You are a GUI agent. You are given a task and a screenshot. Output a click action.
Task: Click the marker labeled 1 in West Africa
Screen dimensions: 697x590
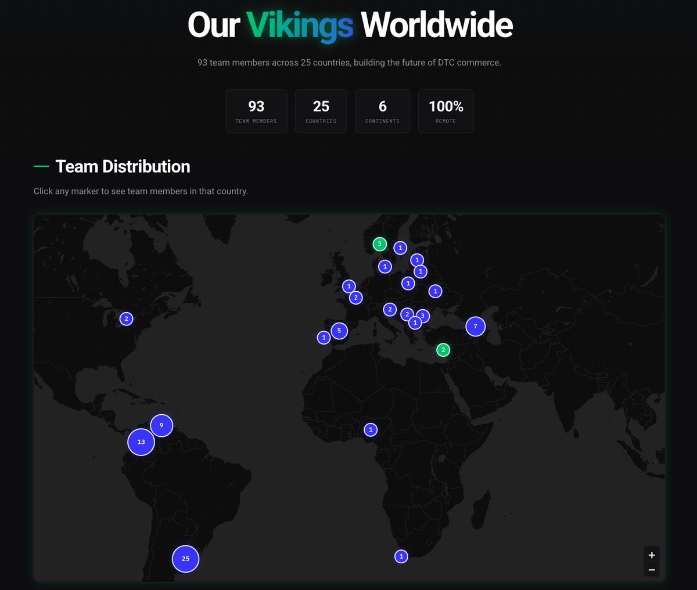371,429
